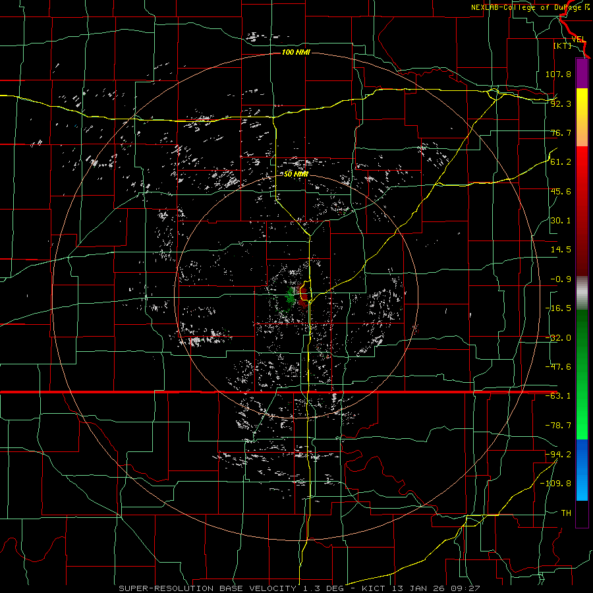
Task: Click the purple segment of the color bar
Action: click(x=582, y=73)
